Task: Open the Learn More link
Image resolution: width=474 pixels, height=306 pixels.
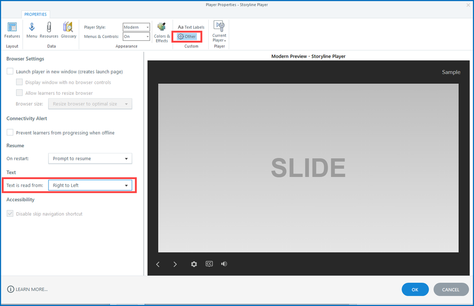Action: coord(28,289)
